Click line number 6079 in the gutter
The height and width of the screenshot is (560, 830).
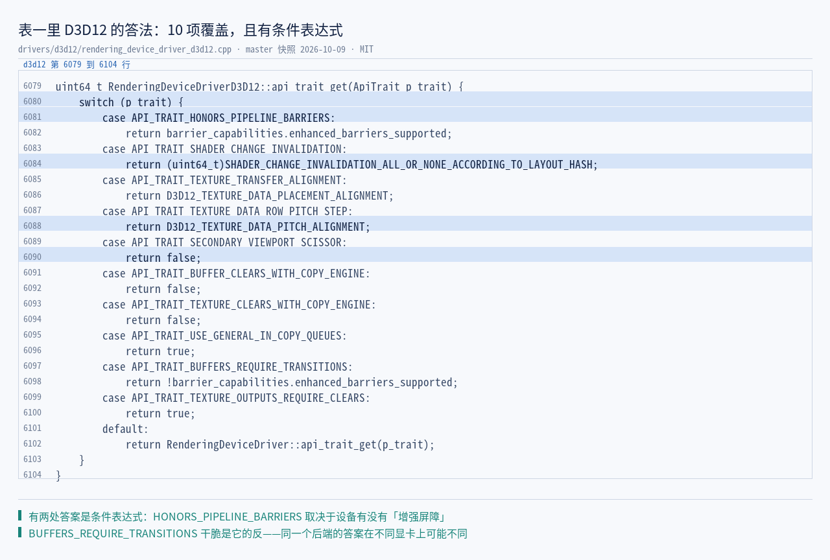32,86
